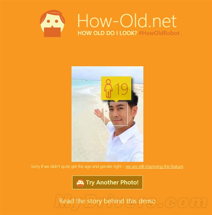Viewport: 212px width, 215px height.
Task: Click the male gender icon on yellow tag
Action: (108, 89)
